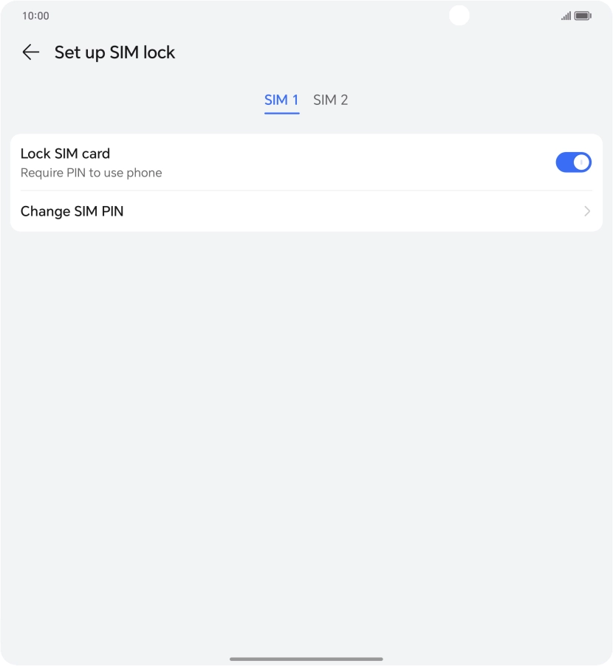This screenshot has height=666, width=613.
Task: Tap blank area of Change SIM PIN row
Action: click(355, 211)
